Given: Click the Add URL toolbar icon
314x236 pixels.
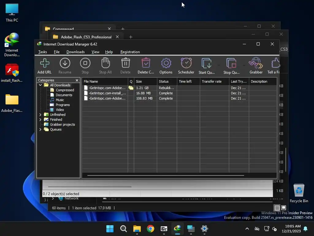Looking at the screenshot, I should [x=44, y=66].
